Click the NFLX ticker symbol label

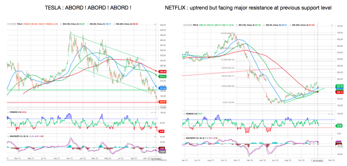coord(195,25)
